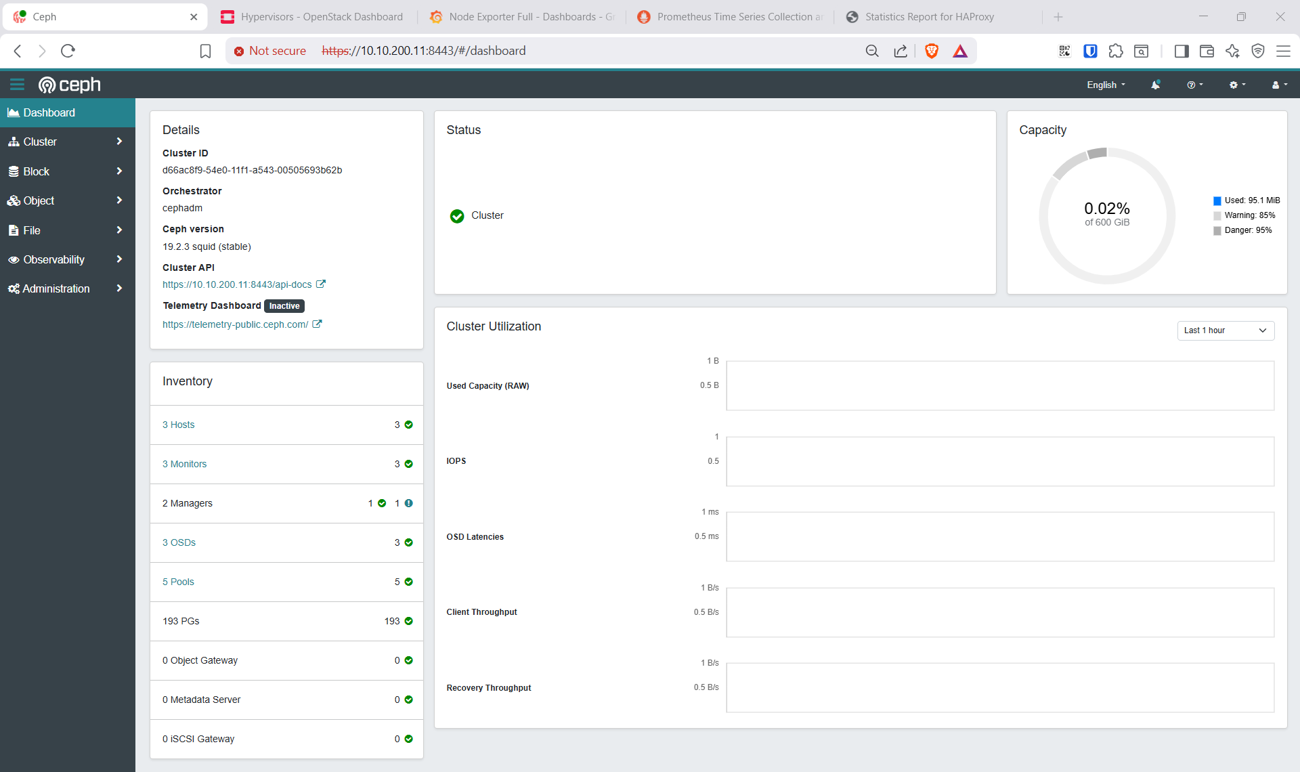The width and height of the screenshot is (1300, 772).
Task: Expand the Object sidebar menu
Action: coord(68,200)
